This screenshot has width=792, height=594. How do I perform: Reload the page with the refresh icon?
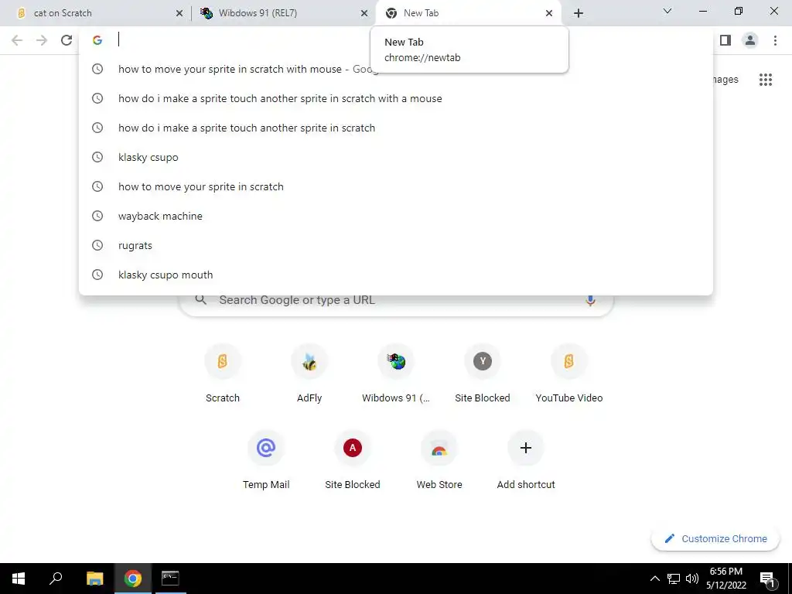67,40
